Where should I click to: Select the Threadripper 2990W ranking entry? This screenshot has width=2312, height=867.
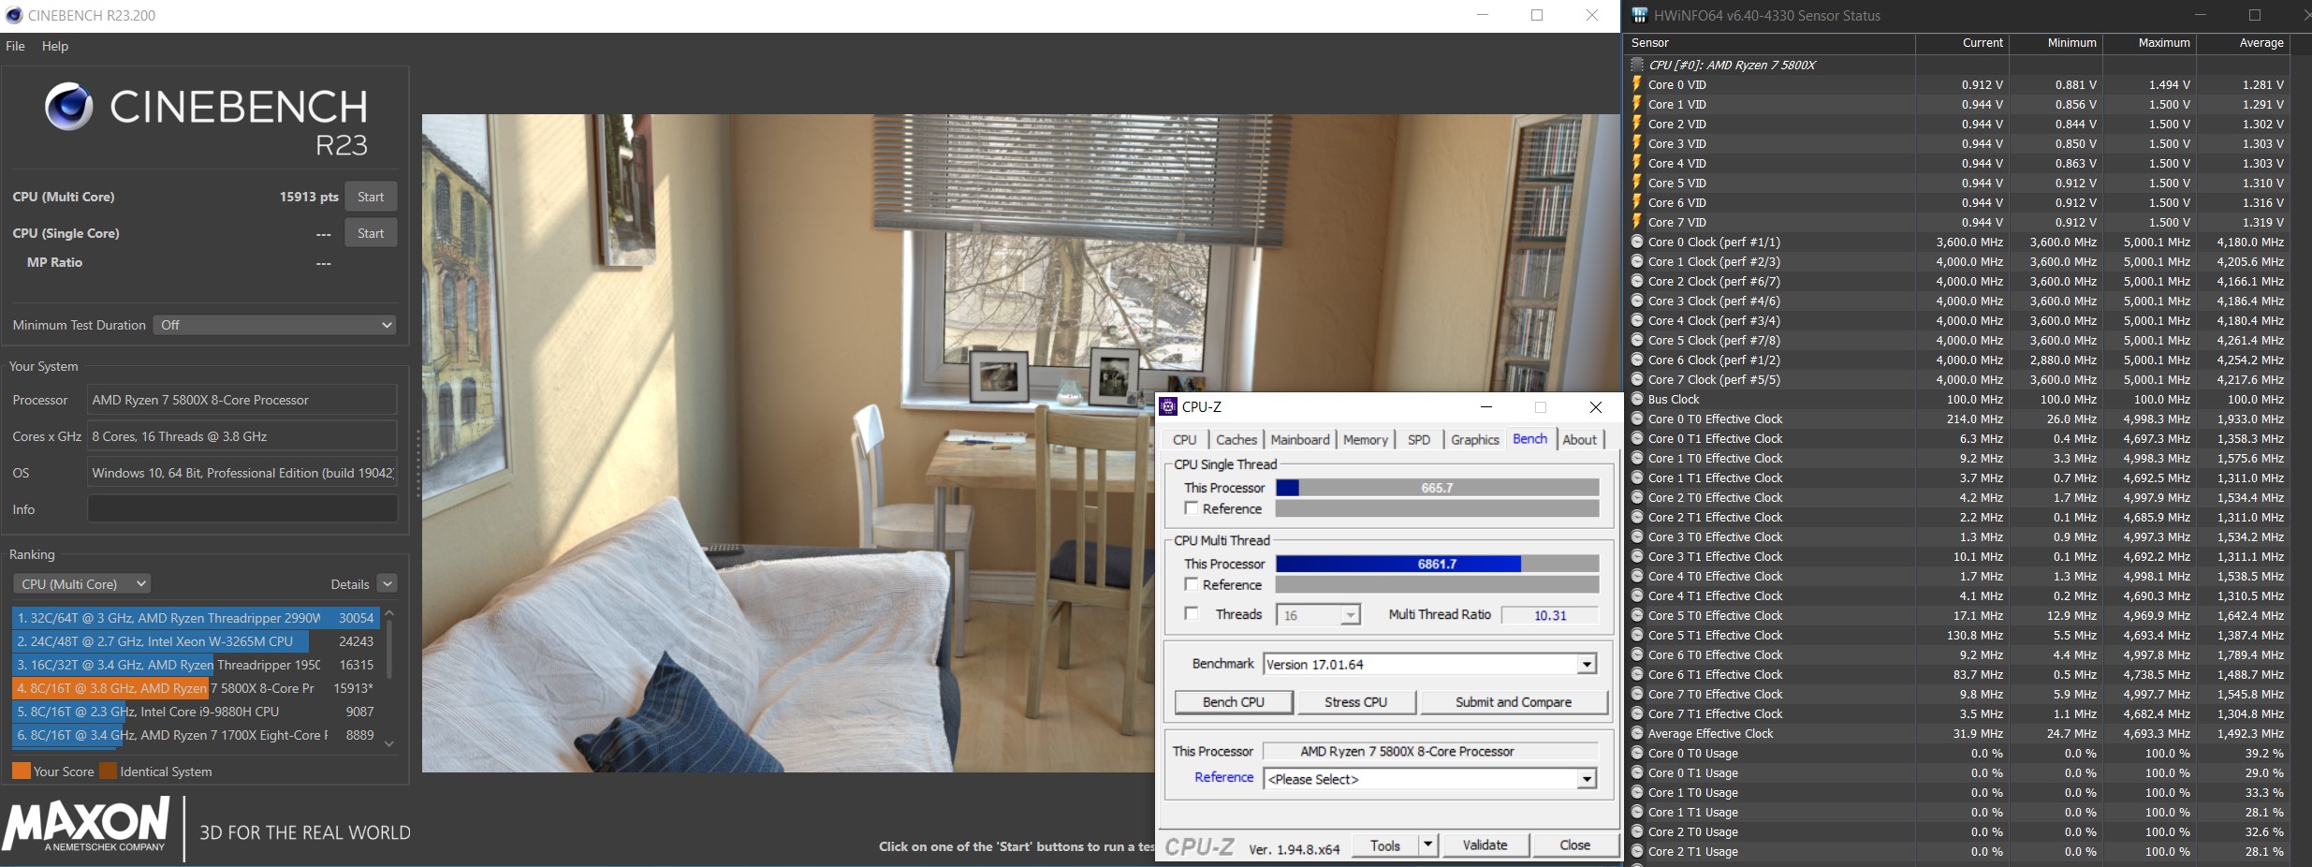coord(196,618)
